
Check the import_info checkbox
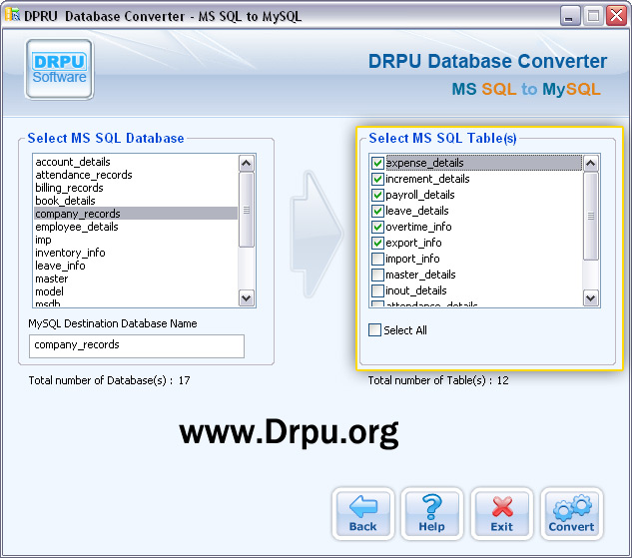pyautogui.click(x=377, y=259)
